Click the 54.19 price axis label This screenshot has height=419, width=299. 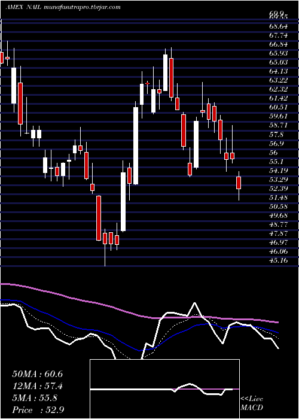tap(279, 170)
